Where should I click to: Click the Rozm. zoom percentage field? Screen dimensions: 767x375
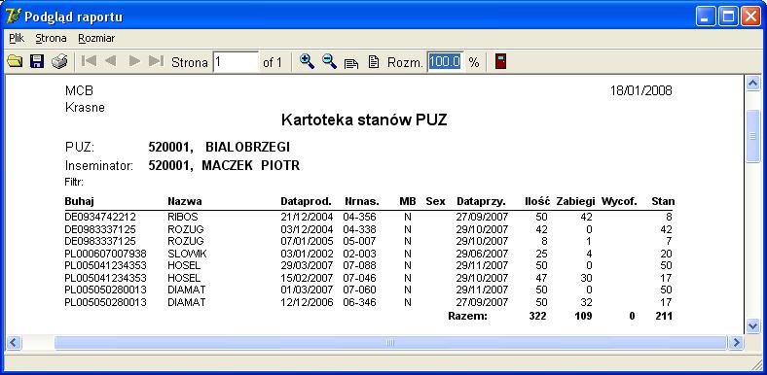(x=445, y=62)
